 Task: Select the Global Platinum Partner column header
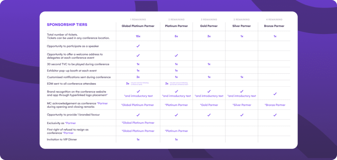(x=138, y=26)
